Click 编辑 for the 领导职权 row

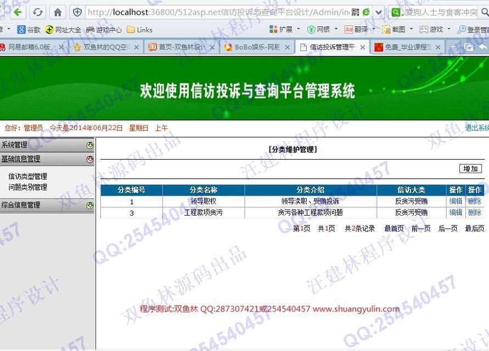456,201
